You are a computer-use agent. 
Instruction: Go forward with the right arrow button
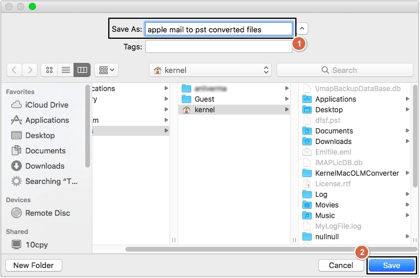coord(30,70)
